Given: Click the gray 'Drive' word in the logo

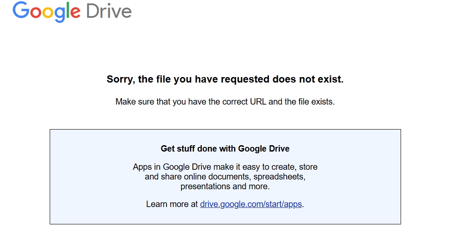Looking at the screenshot, I should coord(109,11).
